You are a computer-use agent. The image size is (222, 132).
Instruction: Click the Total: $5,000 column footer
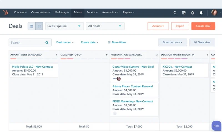point(34,127)
